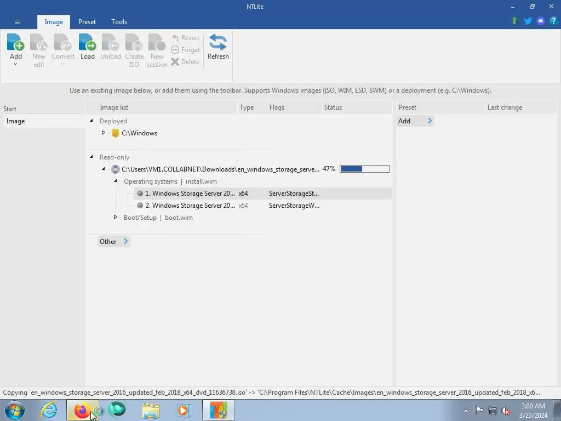Open the hamburger main menu
561x421 pixels.
pos(17,22)
